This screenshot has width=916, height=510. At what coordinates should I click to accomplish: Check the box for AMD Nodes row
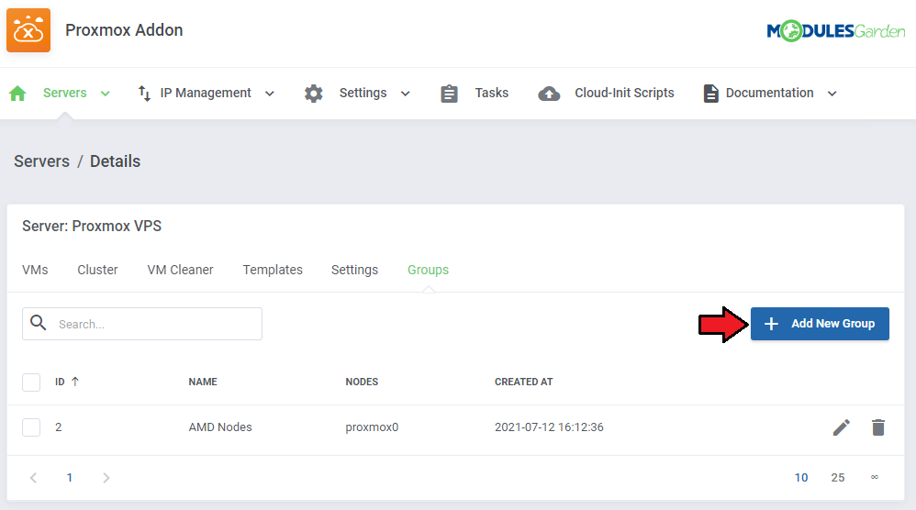pyautogui.click(x=31, y=427)
